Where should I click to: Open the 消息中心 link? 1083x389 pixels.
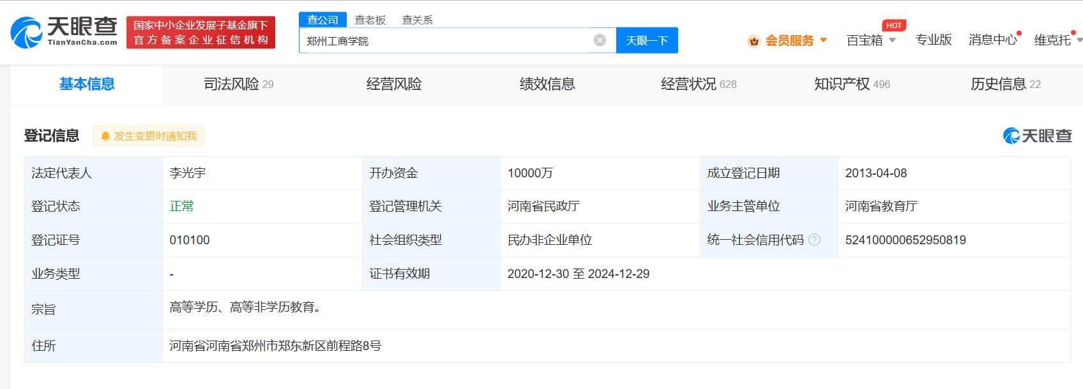993,40
